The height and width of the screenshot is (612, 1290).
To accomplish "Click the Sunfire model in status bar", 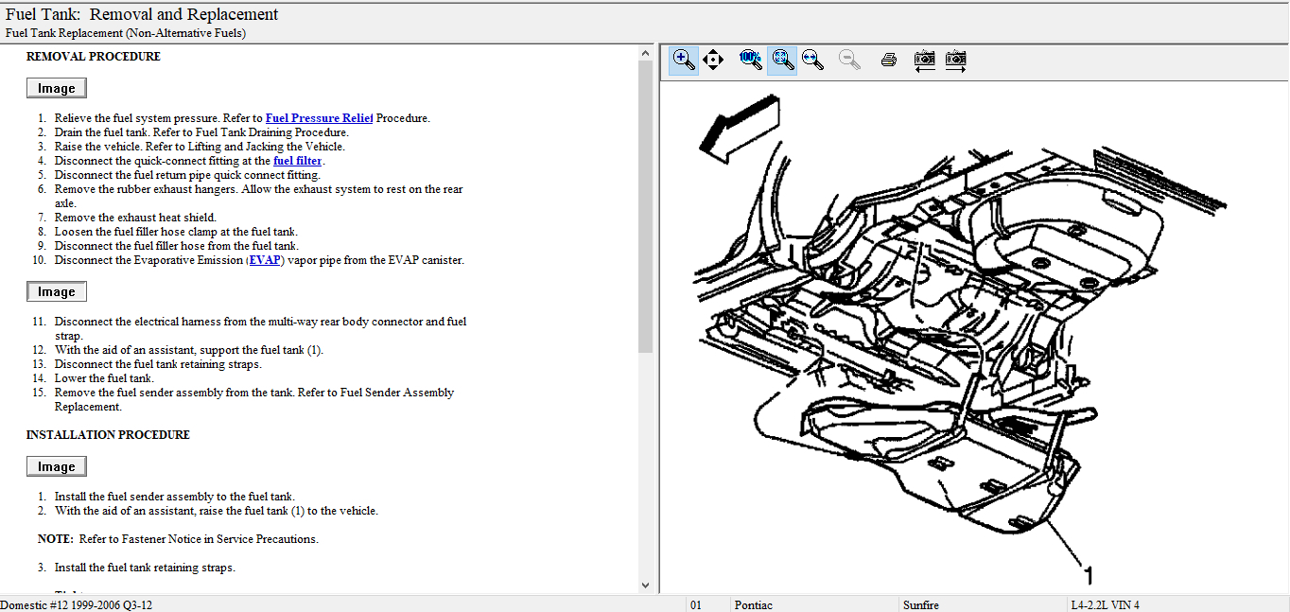I will click(924, 604).
